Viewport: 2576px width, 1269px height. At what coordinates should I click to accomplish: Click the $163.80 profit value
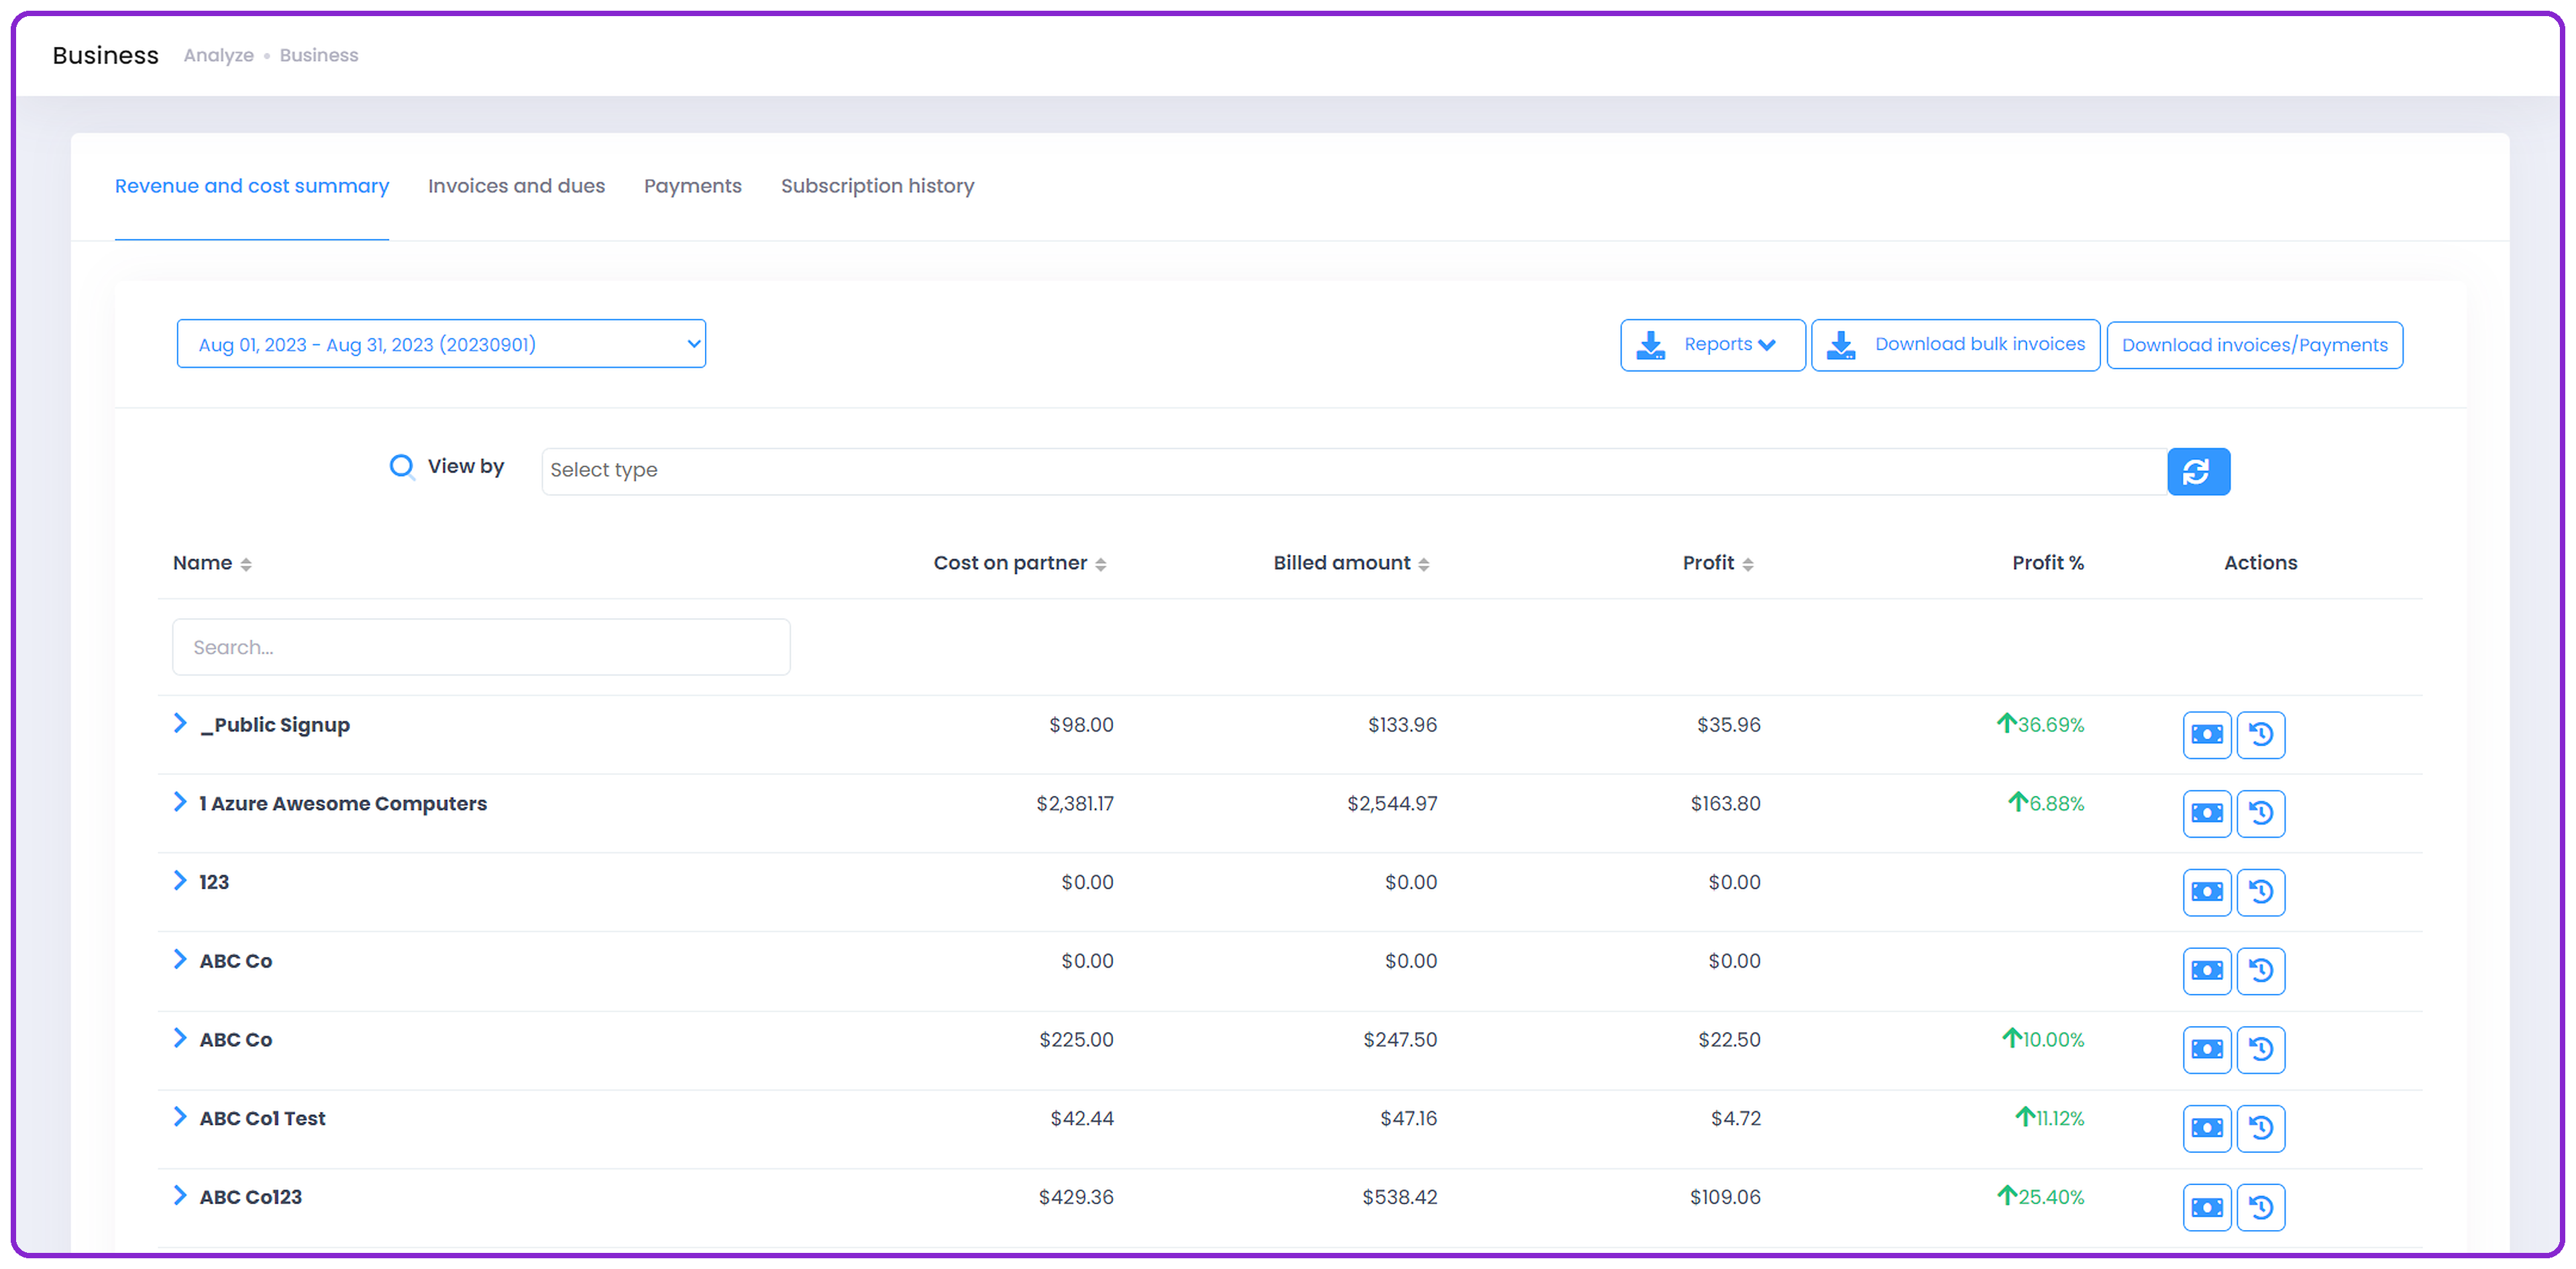pos(1725,803)
